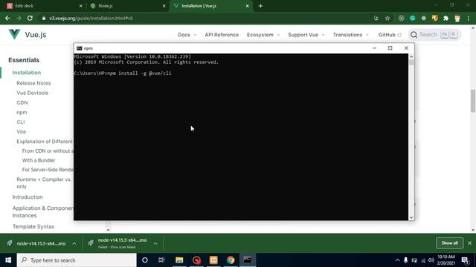Open Chrome three-dot menu
Viewport: 476px width, 267px height.
[x=469, y=18]
